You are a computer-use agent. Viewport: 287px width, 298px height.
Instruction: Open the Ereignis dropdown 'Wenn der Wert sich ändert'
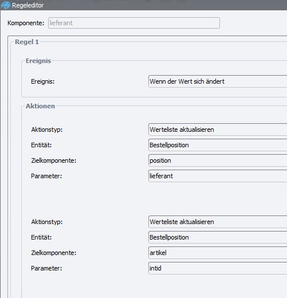218,81
